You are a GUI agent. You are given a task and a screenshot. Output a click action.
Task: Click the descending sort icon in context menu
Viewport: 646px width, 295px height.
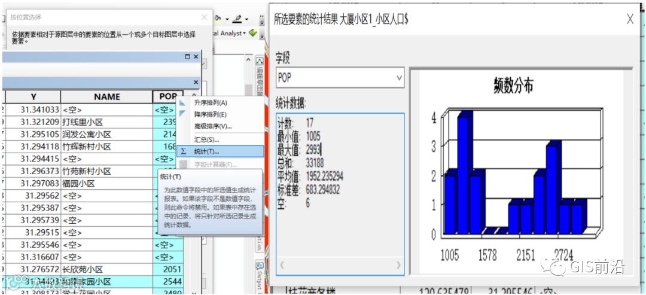tap(182, 114)
